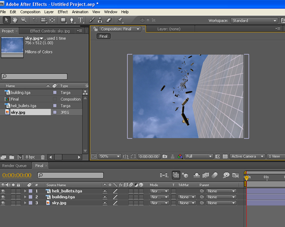The width and height of the screenshot is (285, 227).
Task: Select the Hand tool
Action: point(15,20)
